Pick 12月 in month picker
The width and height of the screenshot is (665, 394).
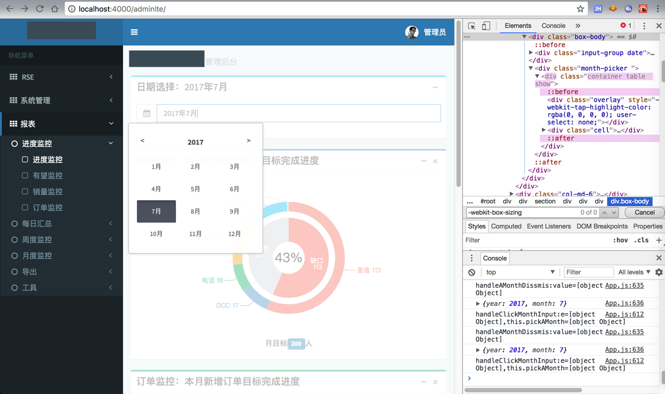coord(234,234)
